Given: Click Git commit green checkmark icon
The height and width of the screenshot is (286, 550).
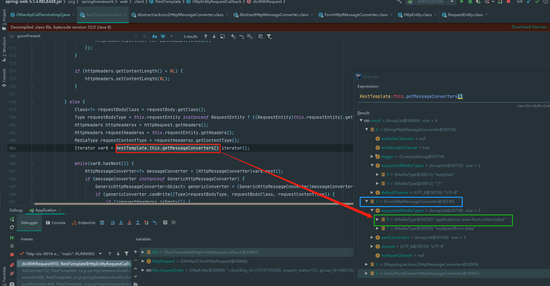Looking at the screenshot, I should pos(537,2).
